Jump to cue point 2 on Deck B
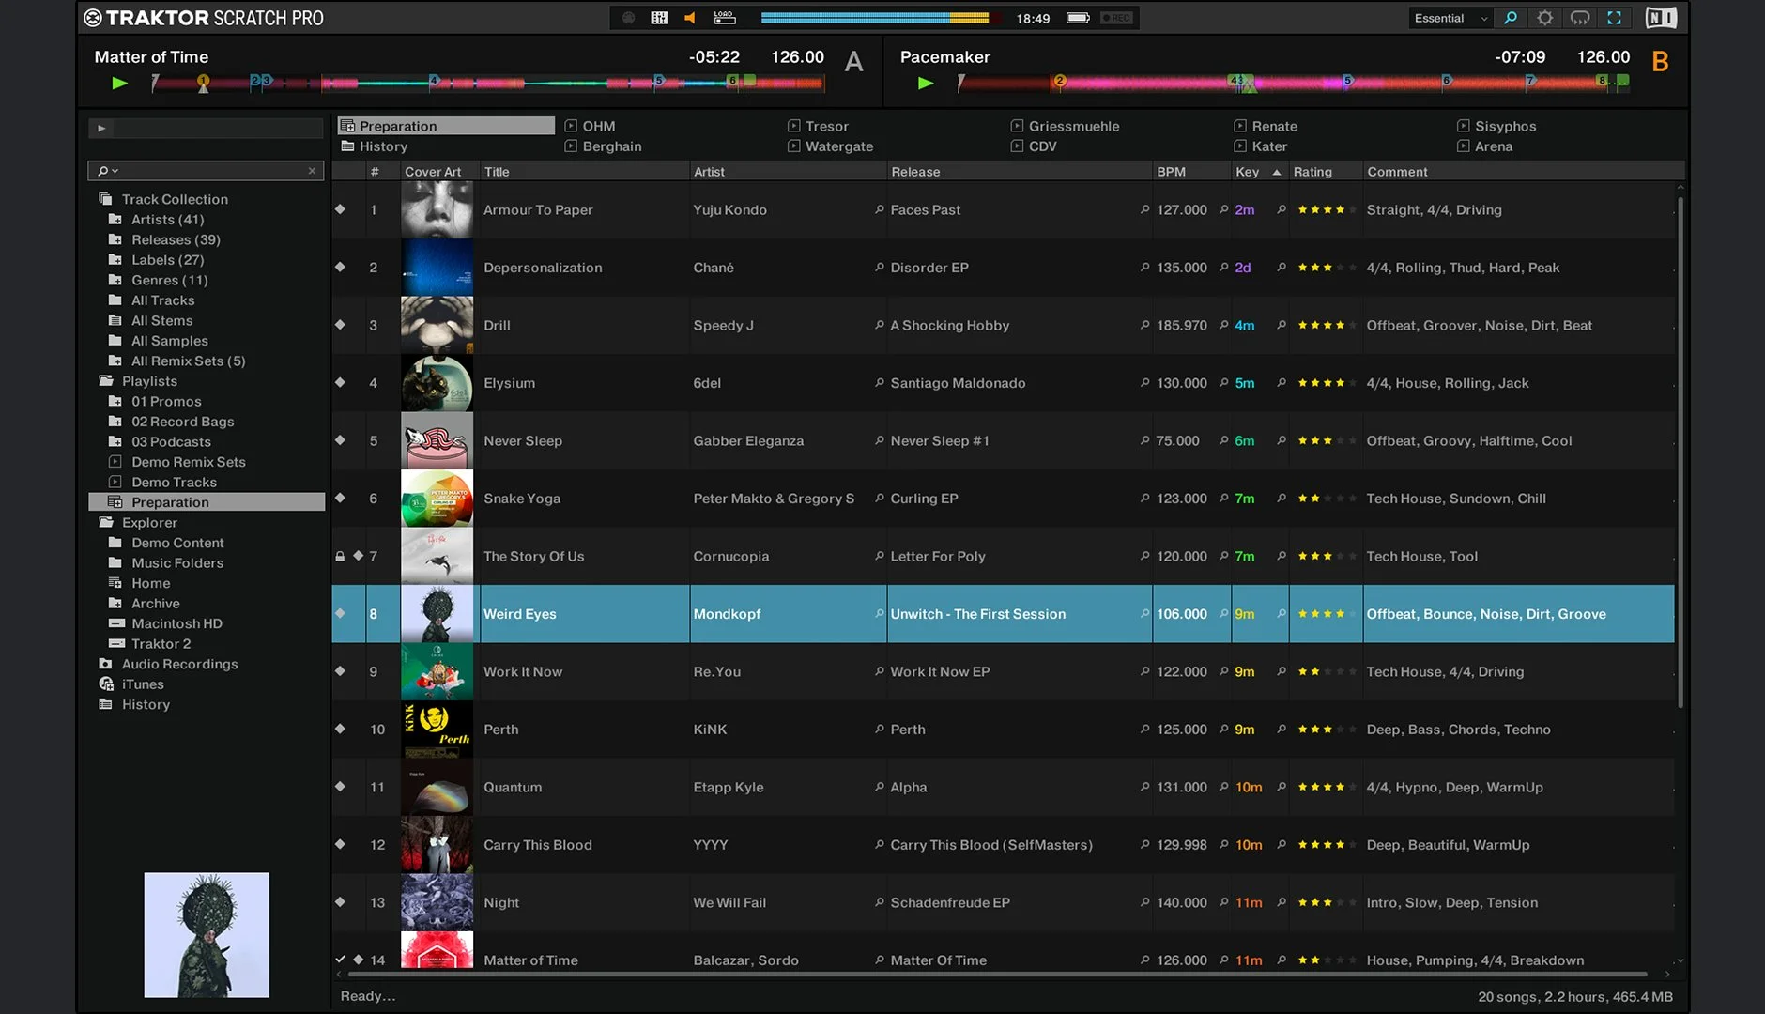 1060,81
